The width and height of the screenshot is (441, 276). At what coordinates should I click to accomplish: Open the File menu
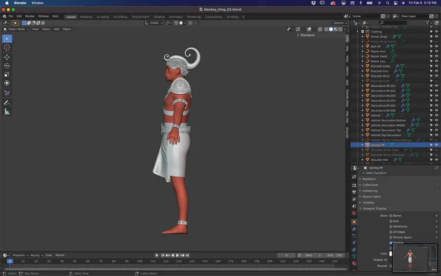[x=11, y=16]
